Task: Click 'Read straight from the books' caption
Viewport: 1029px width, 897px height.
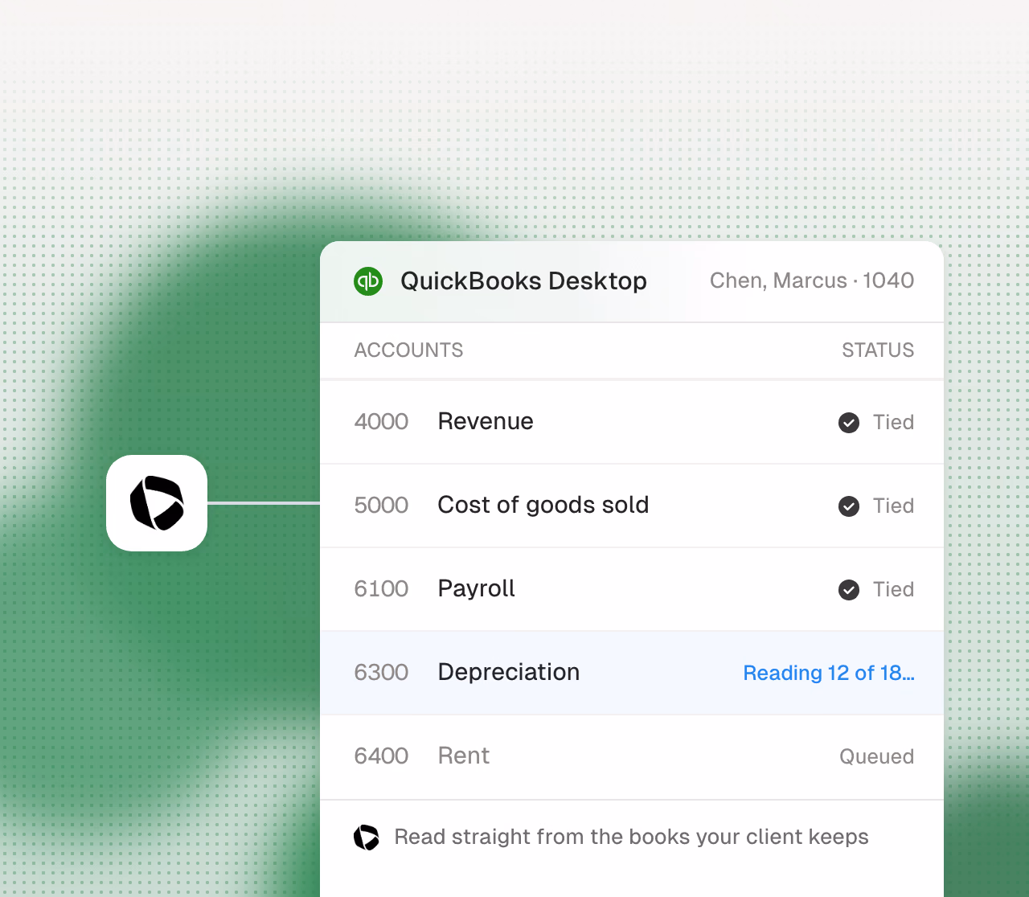Action: [632, 838]
